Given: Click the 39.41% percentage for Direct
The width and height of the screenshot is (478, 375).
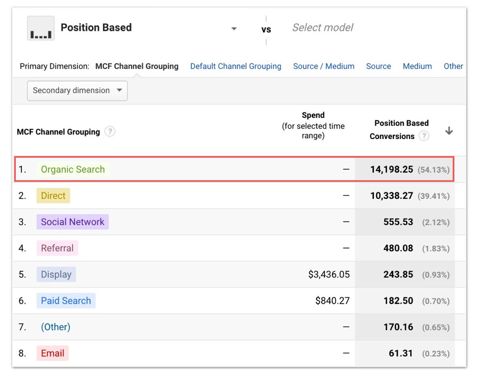Looking at the screenshot, I should coord(434,196).
